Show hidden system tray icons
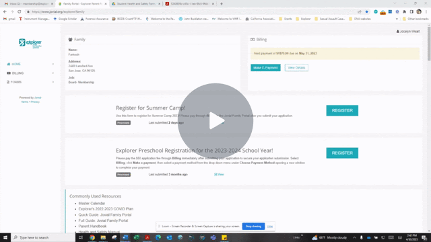The height and width of the screenshot is (242, 431). click(x=354, y=237)
